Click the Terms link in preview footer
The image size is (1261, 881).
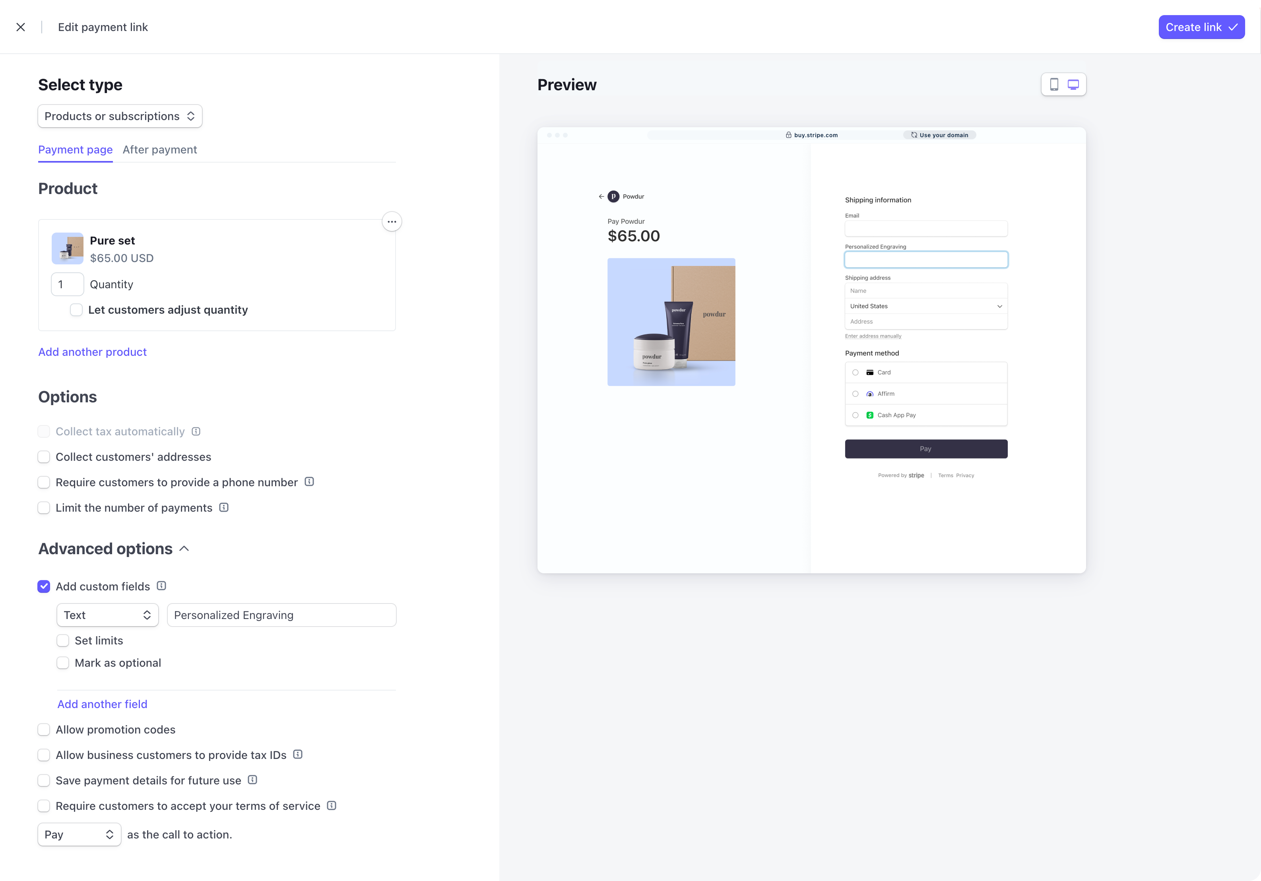point(945,475)
